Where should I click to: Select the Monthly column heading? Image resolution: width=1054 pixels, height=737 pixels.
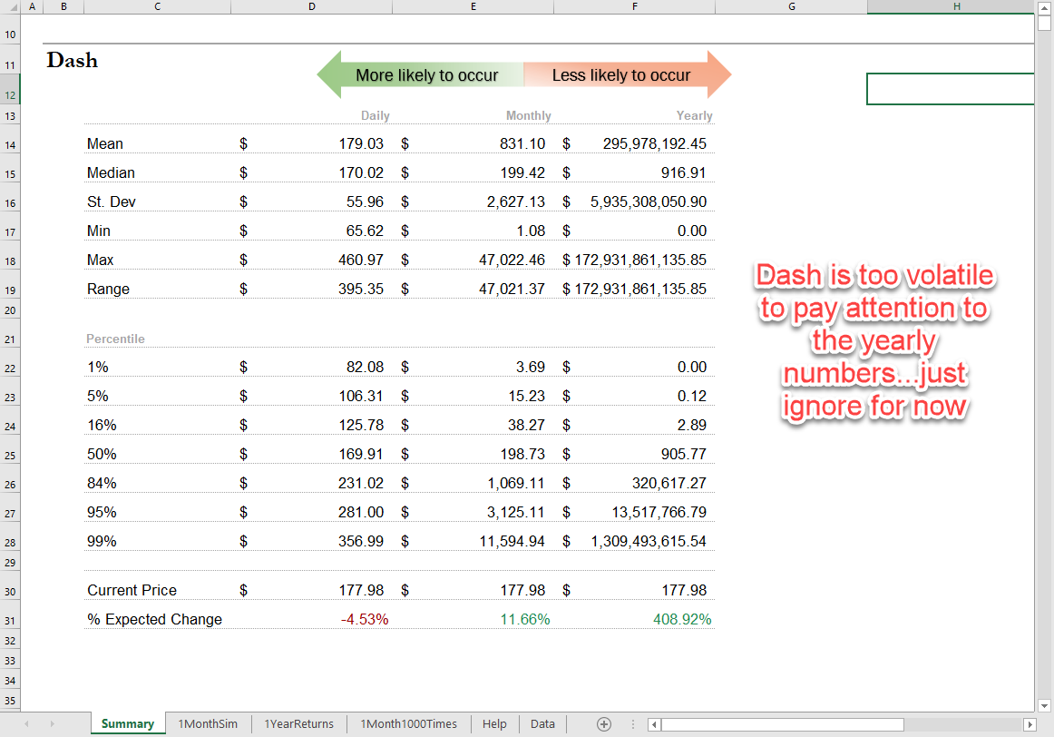click(x=528, y=115)
